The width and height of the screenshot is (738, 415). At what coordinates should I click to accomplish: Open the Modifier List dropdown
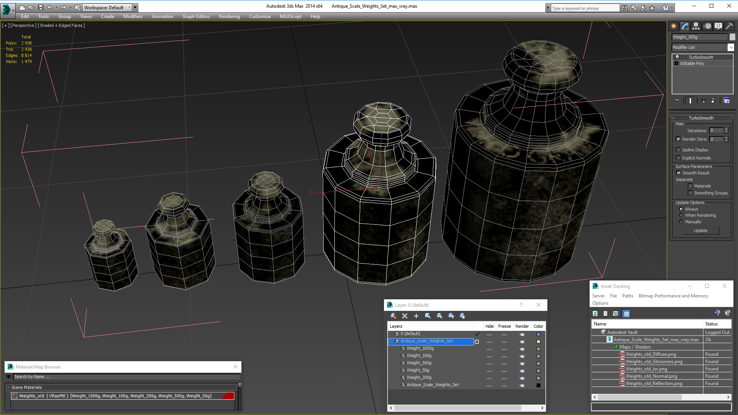[x=731, y=47]
